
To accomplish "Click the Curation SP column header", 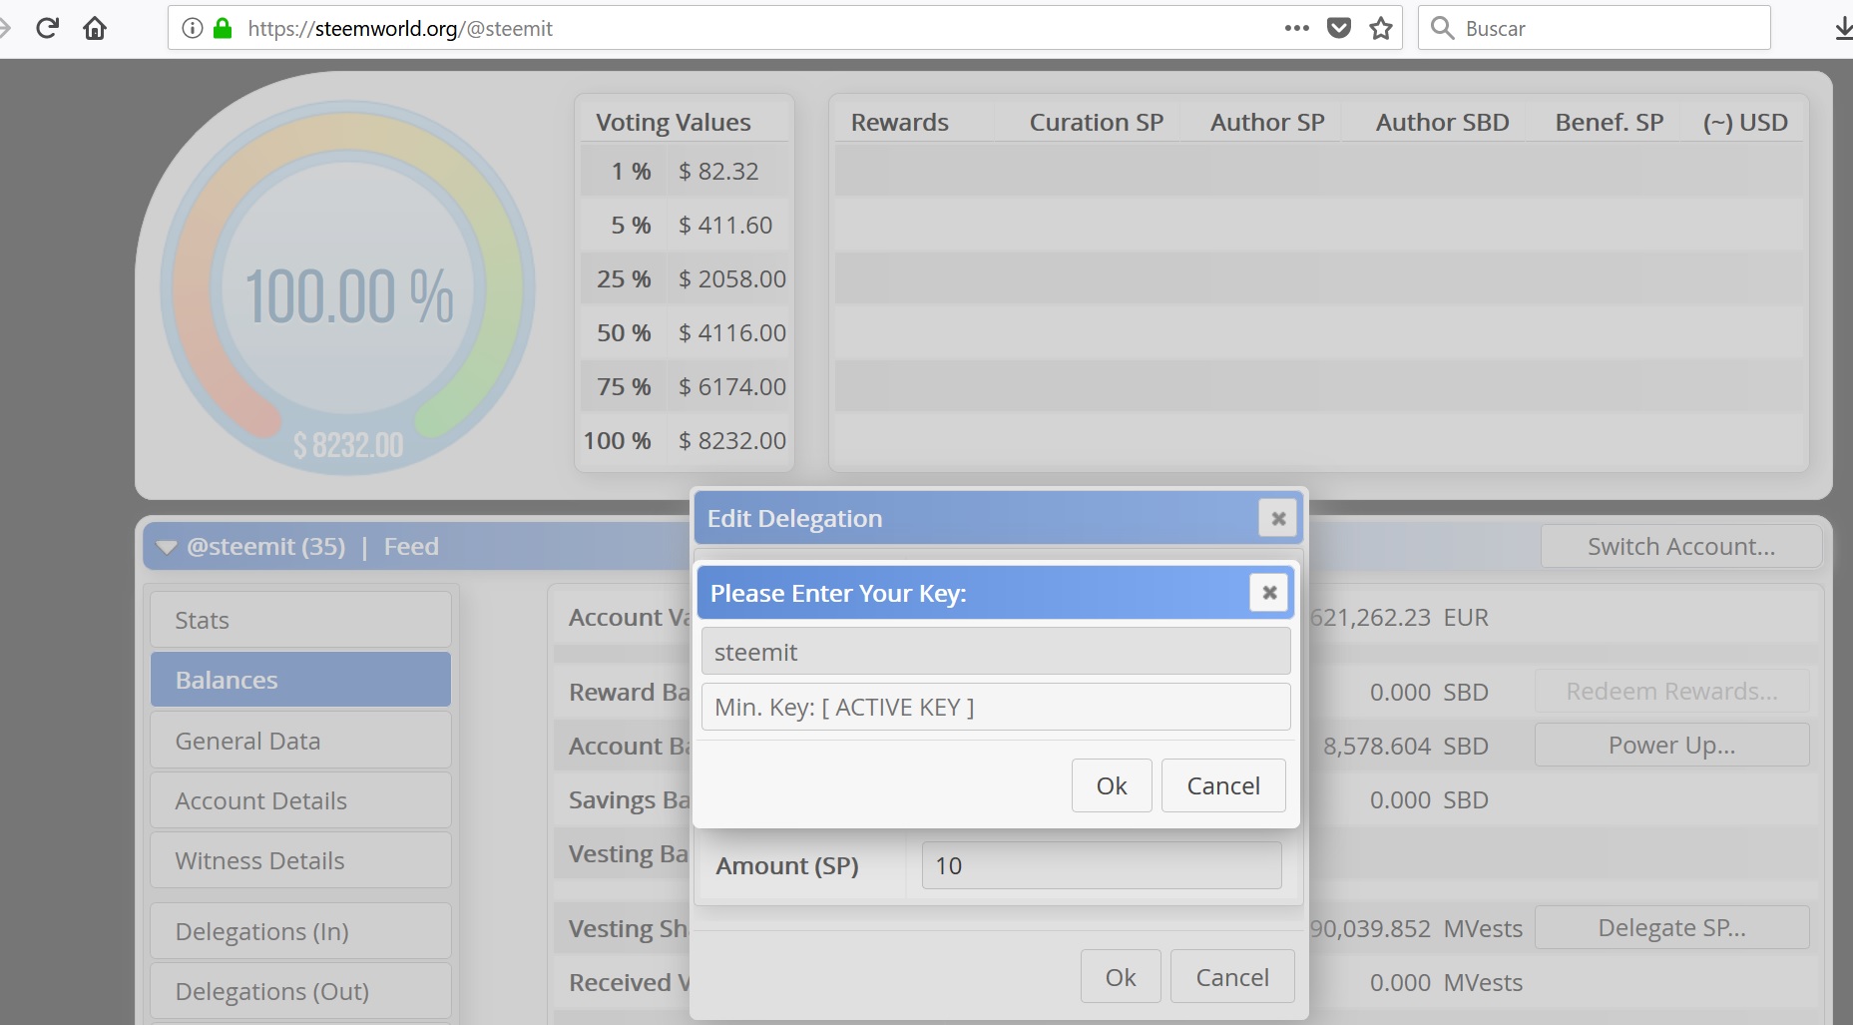I will (x=1096, y=122).
